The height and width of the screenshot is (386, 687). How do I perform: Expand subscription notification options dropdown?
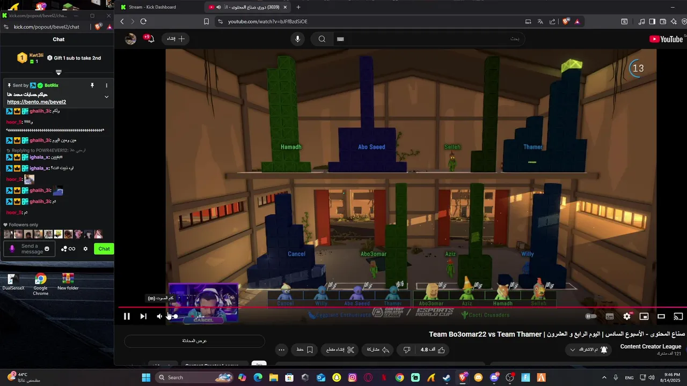point(589,350)
